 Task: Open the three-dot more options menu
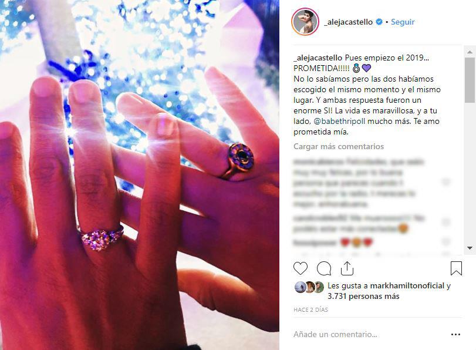pos(455,335)
